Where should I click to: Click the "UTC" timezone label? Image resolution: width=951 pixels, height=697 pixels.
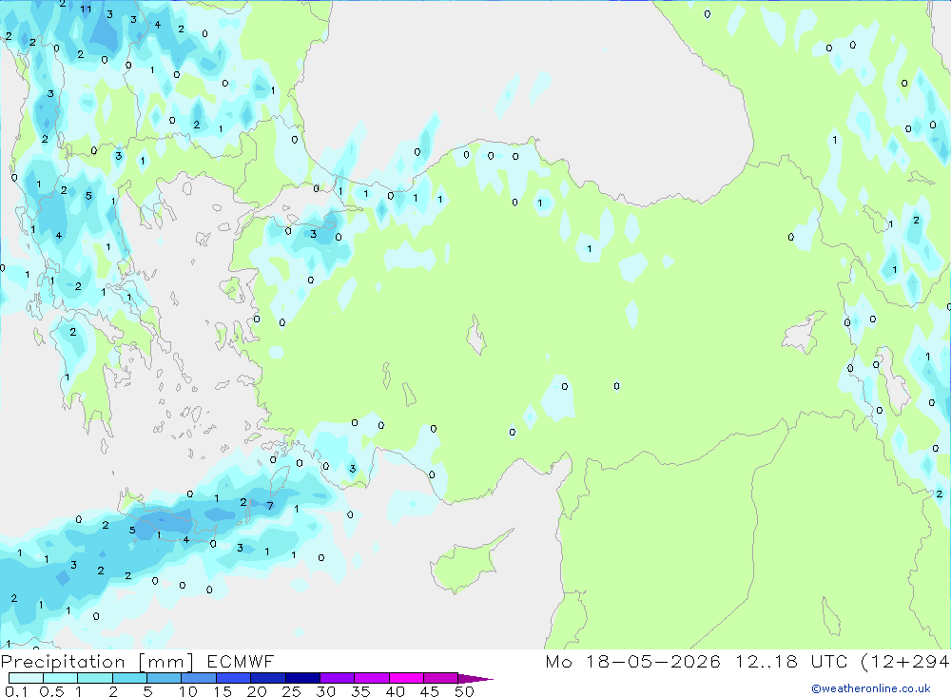(x=829, y=661)
